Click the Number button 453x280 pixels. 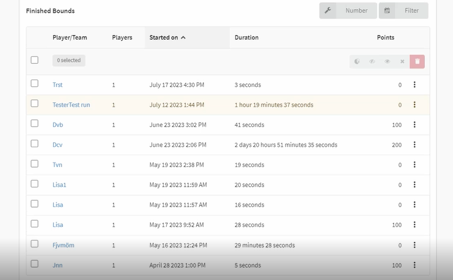pos(348,11)
